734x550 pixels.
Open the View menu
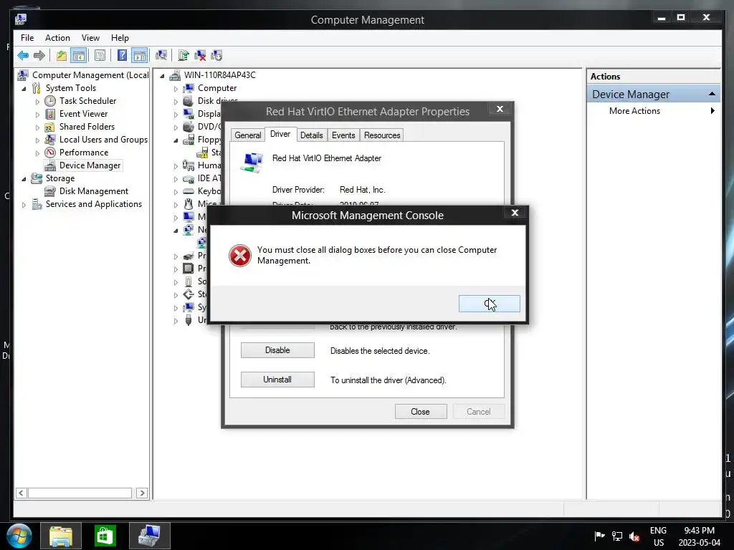(x=90, y=38)
